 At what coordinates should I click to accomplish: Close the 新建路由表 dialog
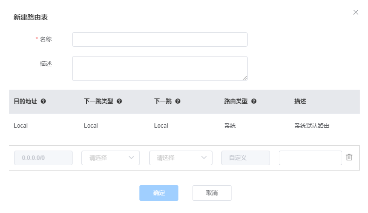(x=355, y=12)
